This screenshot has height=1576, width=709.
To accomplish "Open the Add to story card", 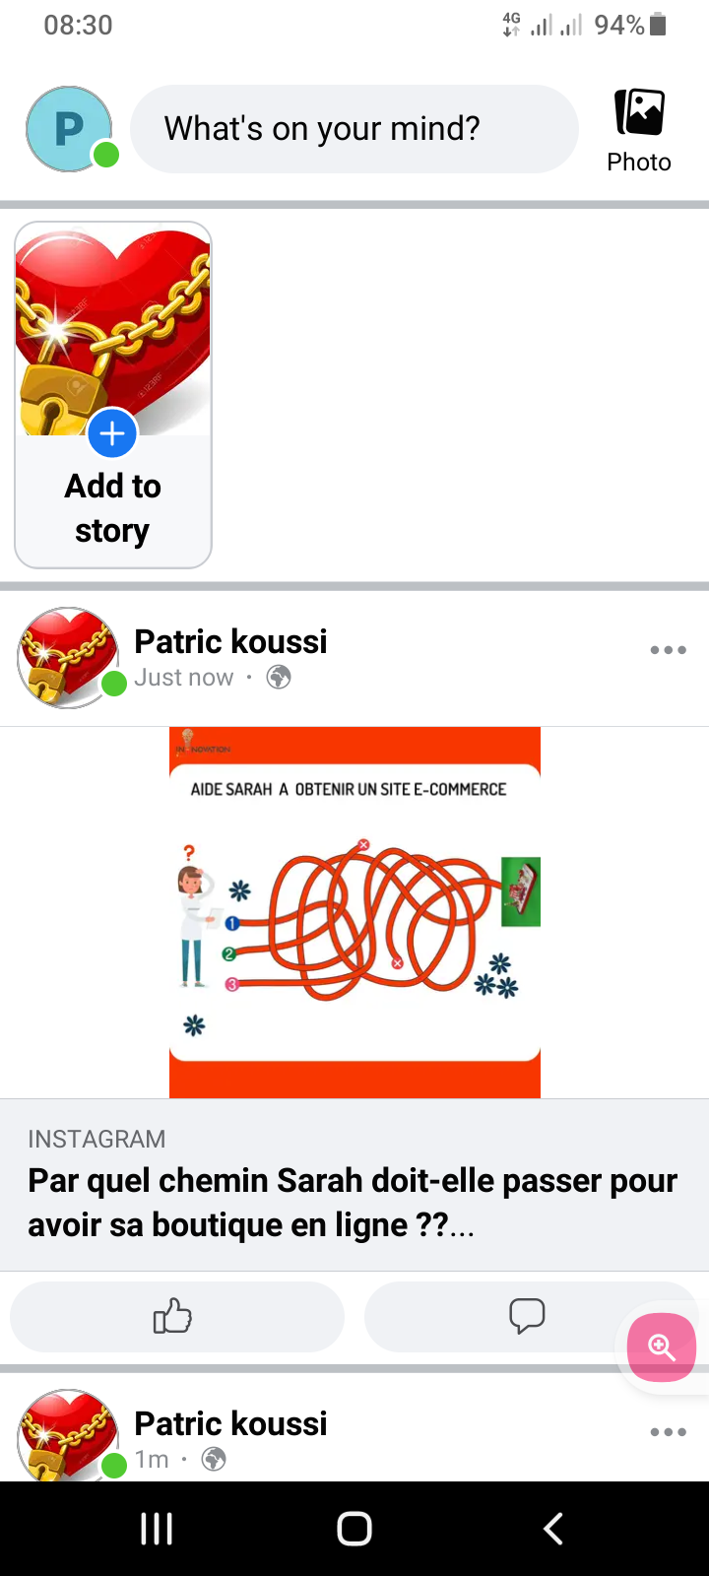I will 113,395.
